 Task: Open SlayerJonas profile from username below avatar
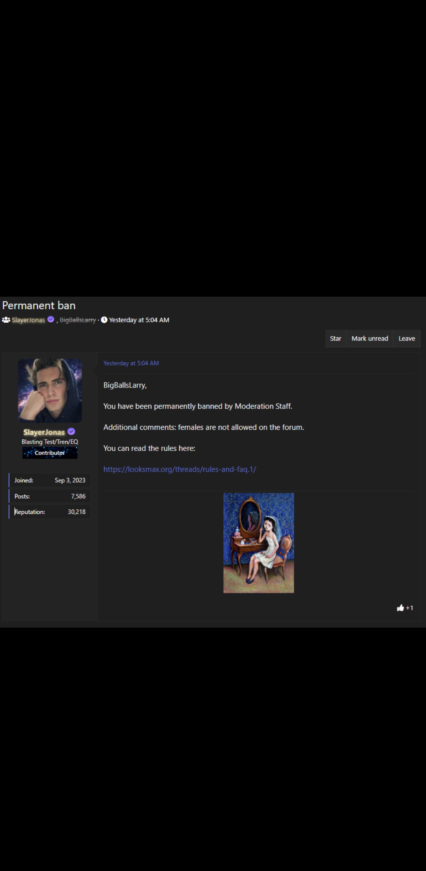44,432
